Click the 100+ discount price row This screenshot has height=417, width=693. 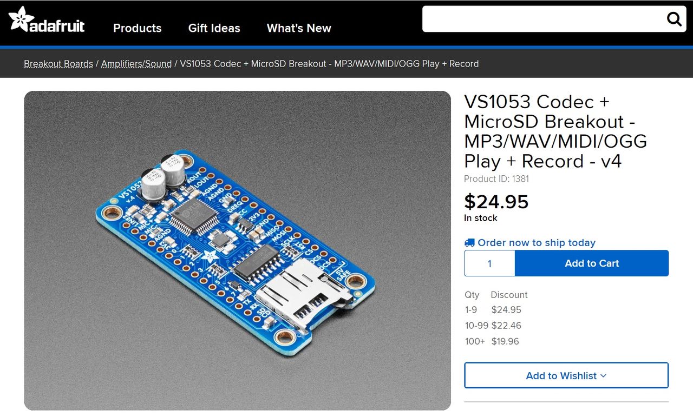[492, 341]
